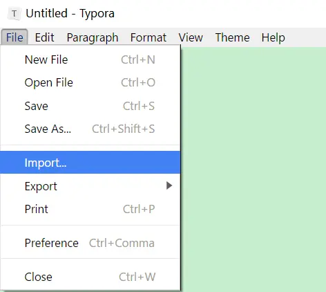Click the Typora app icon in title bar
Screen dimensions: 326x292
14,14
